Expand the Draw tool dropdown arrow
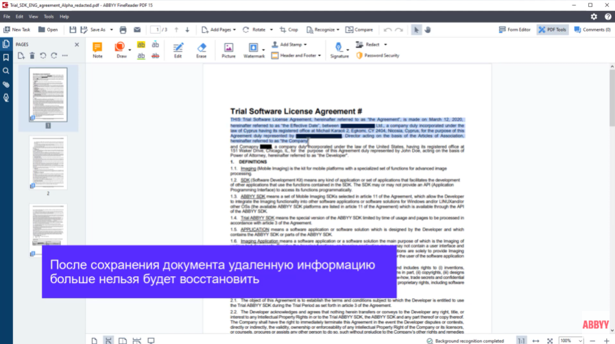The width and height of the screenshot is (615, 344). tap(130, 50)
